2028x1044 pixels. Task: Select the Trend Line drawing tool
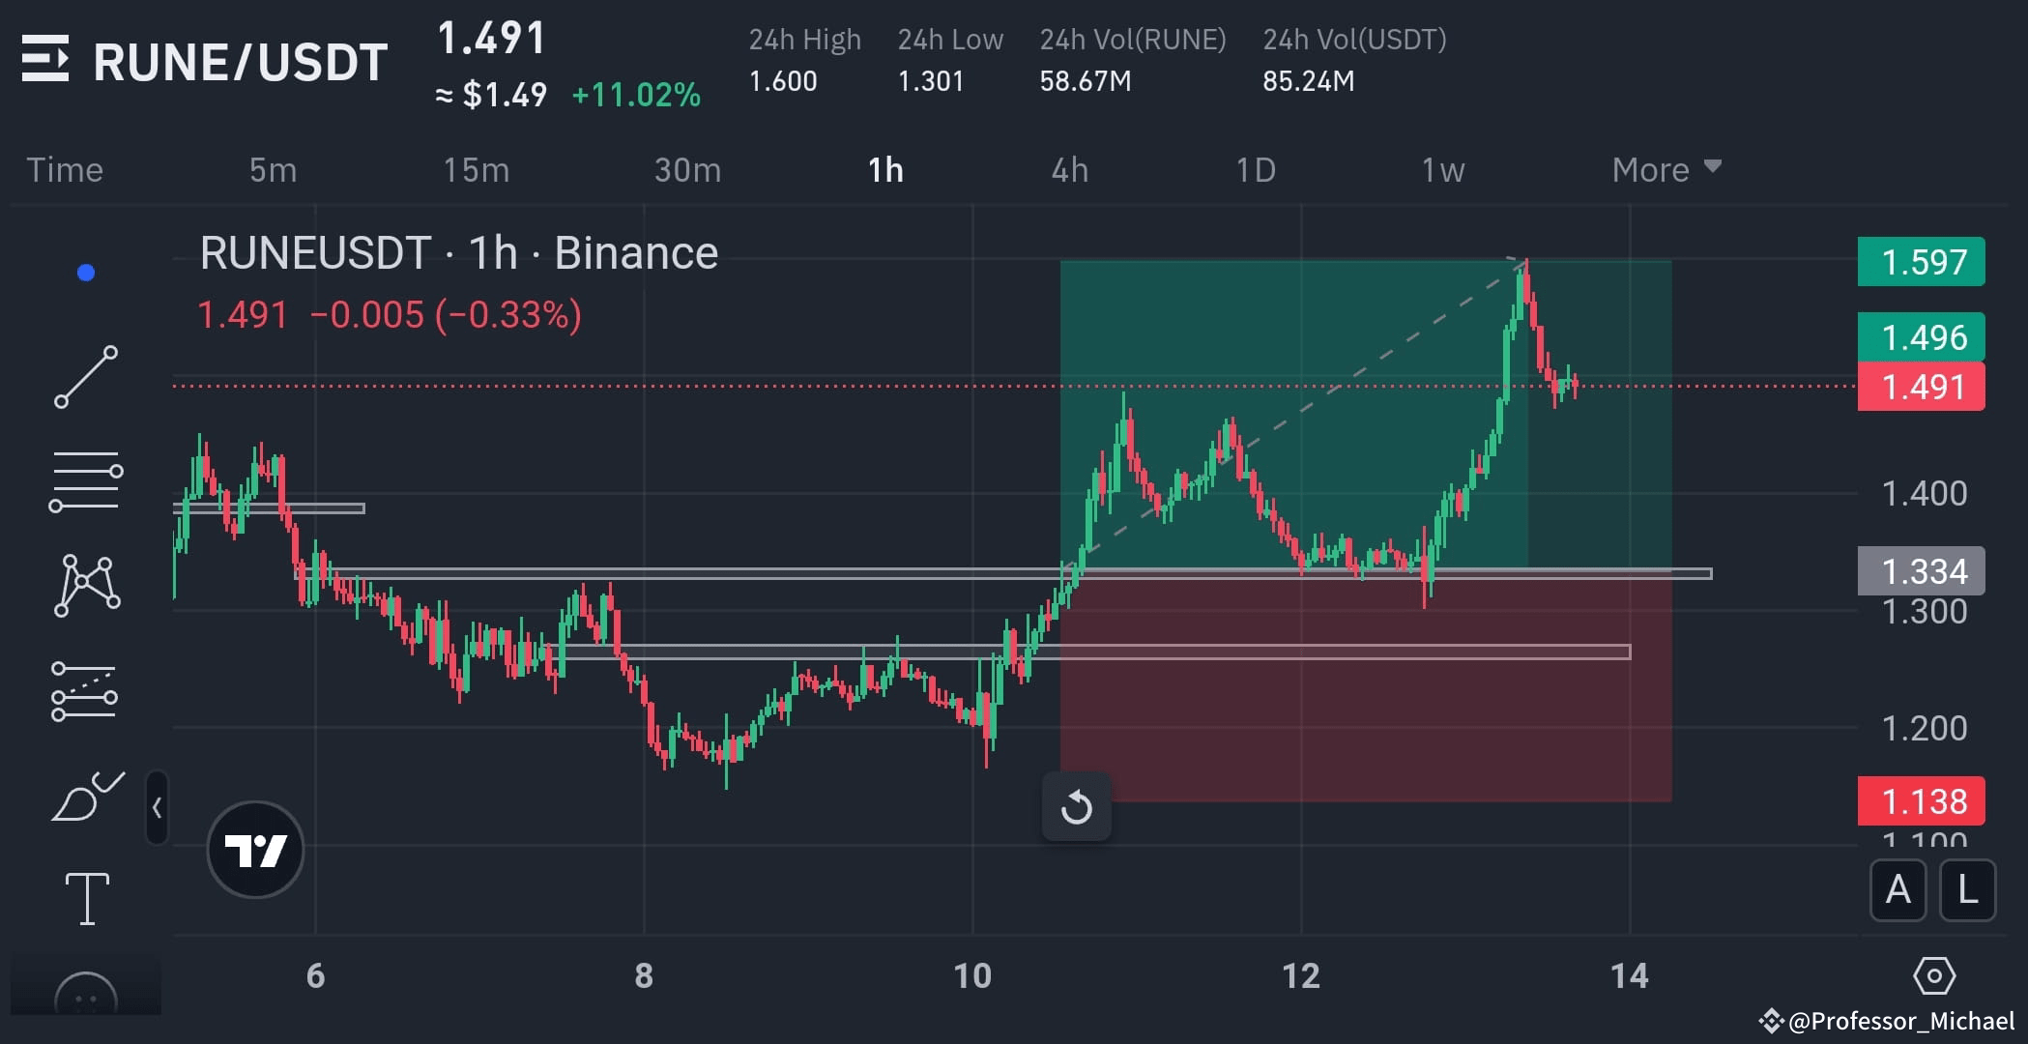pyautogui.click(x=85, y=377)
